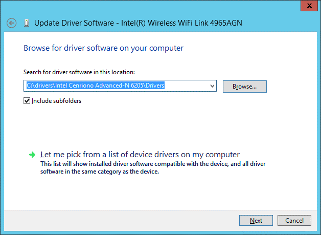Click the Search for driver software label
This screenshot has width=321, height=235.
[x=79, y=72]
